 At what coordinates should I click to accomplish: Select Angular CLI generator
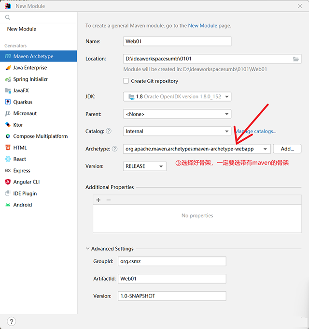coord(39,182)
